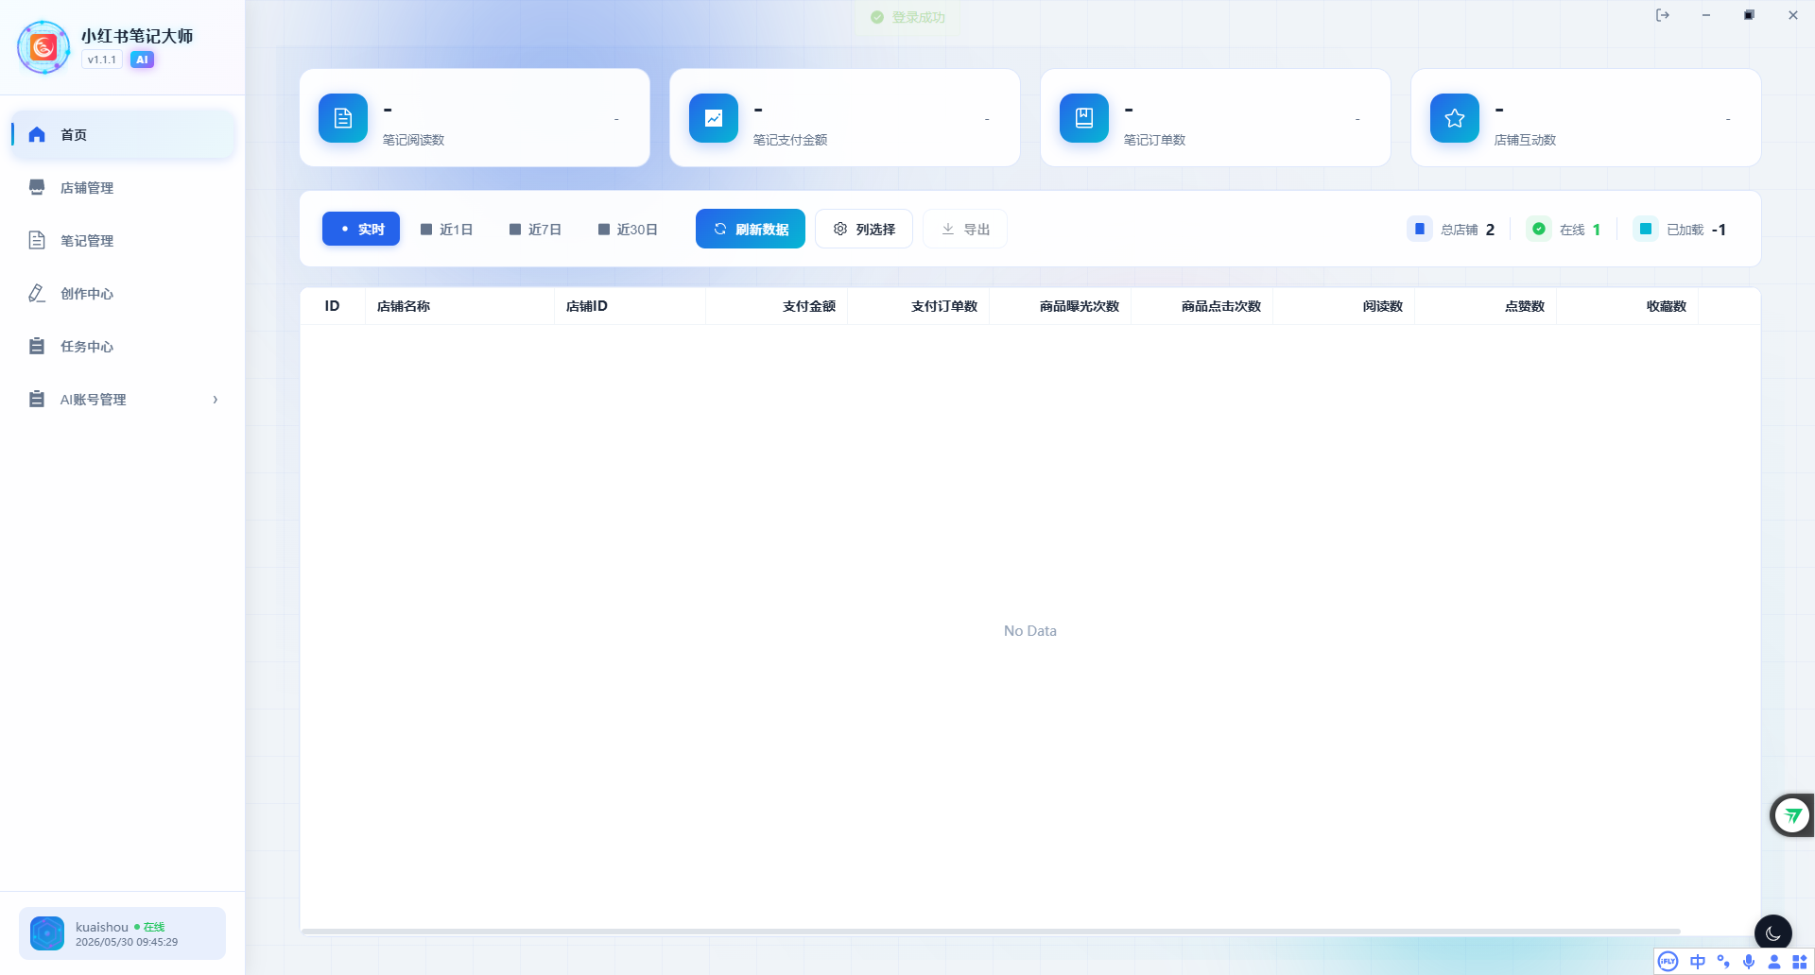Image resolution: width=1815 pixels, height=975 pixels.
Task: Open the iFLY toolbox grid icon
Action: pos(1800,962)
